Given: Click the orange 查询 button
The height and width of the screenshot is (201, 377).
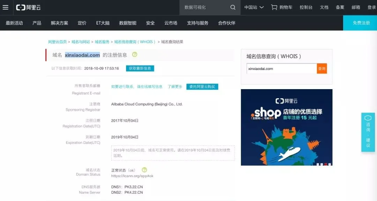Looking at the screenshot, I should (322, 69).
